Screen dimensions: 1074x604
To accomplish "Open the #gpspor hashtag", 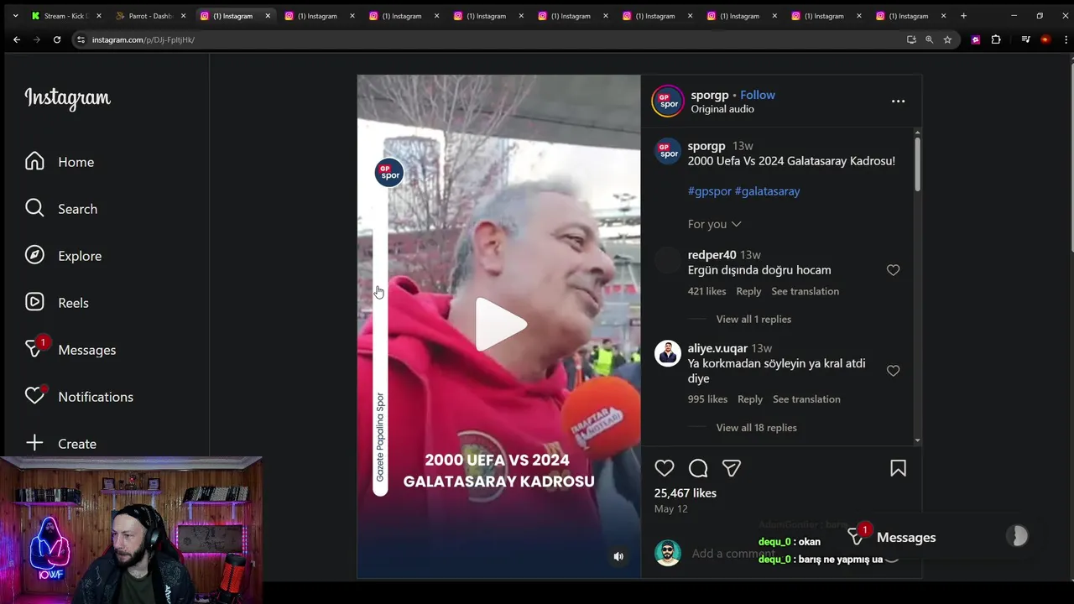I will 710,191.
